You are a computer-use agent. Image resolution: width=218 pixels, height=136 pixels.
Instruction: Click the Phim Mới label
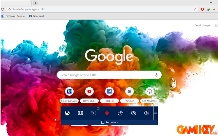(129, 101)
